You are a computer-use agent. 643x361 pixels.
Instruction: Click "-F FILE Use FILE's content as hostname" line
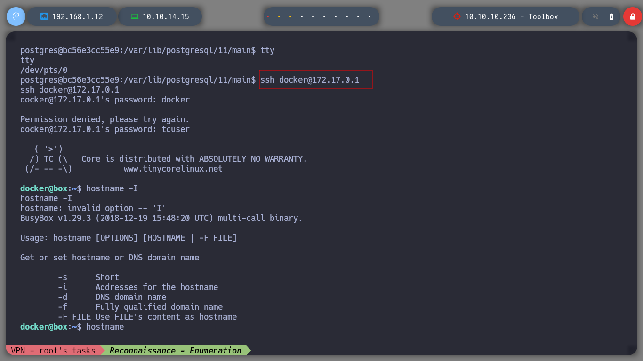pos(147,317)
